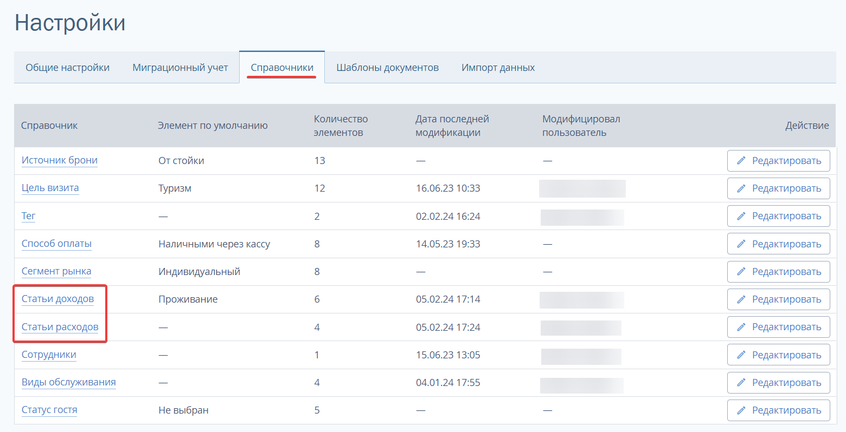Click pencil icon in Цель визита row

pos(741,188)
